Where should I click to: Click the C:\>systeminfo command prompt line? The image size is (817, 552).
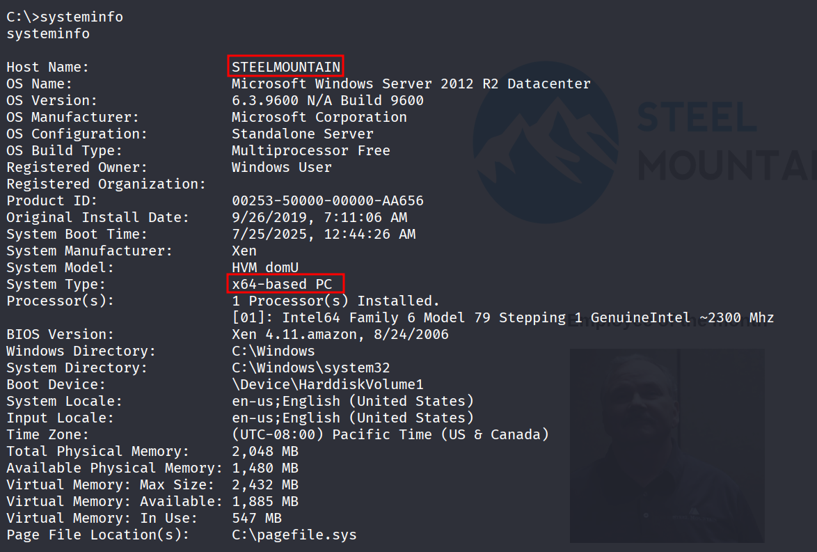click(x=65, y=17)
